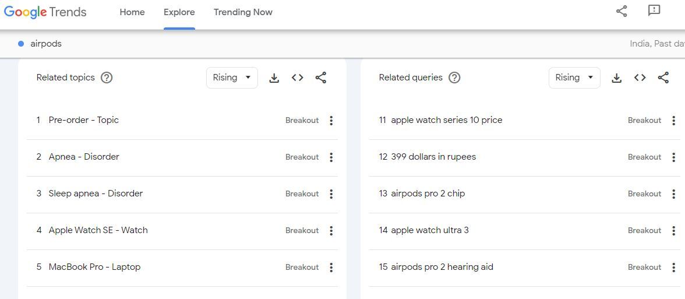Switch to Trending Now tab

pyautogui.click(x=243, y=12)
